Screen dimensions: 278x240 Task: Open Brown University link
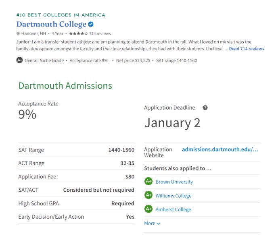[x=174, y=182]
